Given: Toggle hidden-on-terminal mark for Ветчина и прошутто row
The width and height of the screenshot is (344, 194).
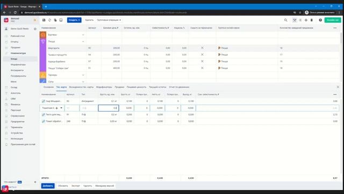Looking at the screenshot, I should tap(202, 54).
